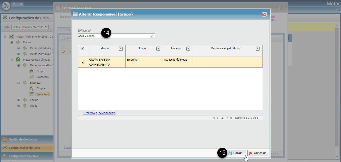Toggle checked row checkbox in Editar Processo grid
Image resolution: width=341 pixels, height=162 pixels.
click(64, 52)
